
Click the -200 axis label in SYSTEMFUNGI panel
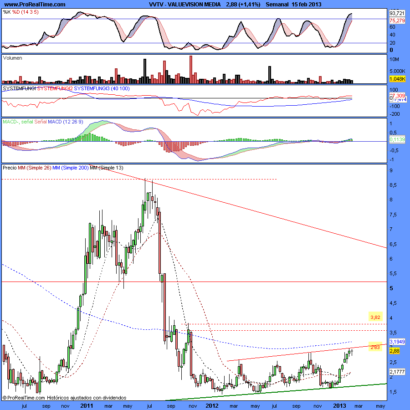(395, 114)
